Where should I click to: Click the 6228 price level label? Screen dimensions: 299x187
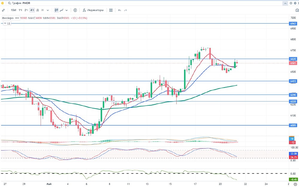[293, 101]
